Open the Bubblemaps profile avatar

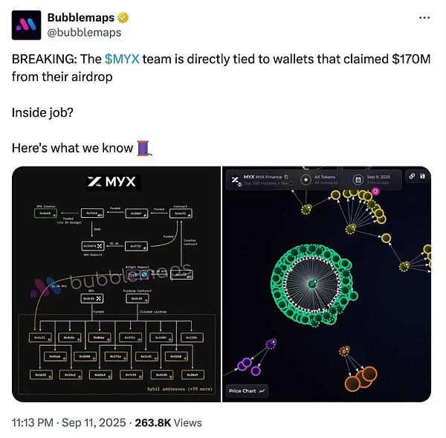click(26, 25)
